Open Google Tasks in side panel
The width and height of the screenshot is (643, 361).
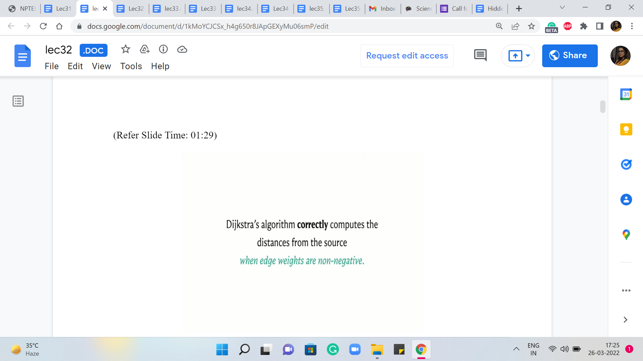626,164
